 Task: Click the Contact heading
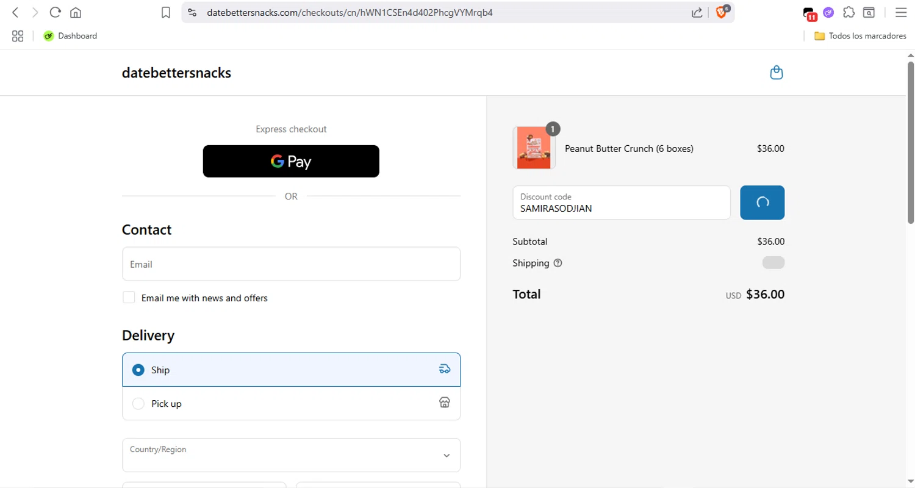pos(146,230)
